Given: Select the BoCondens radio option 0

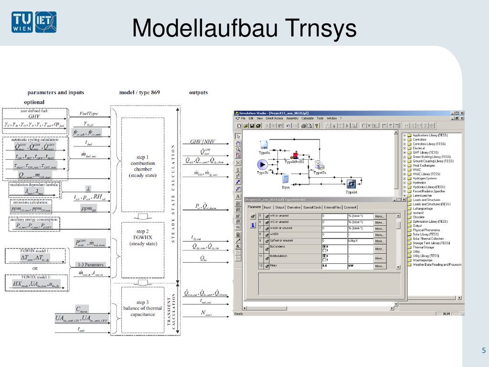Looking at the screenshot, I should click(x=324, y=247).
